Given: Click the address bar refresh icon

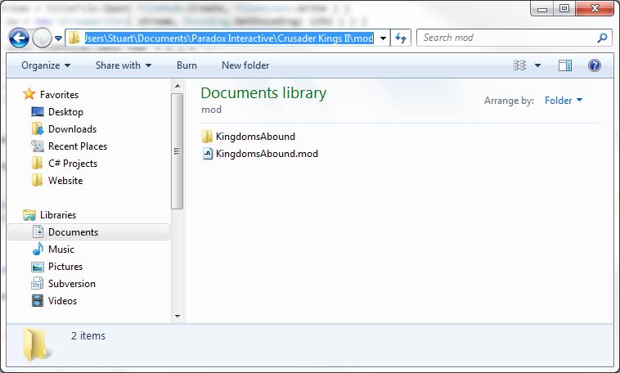Looking at the screenshot, I should pyautogui.click(x=401, y=38).
